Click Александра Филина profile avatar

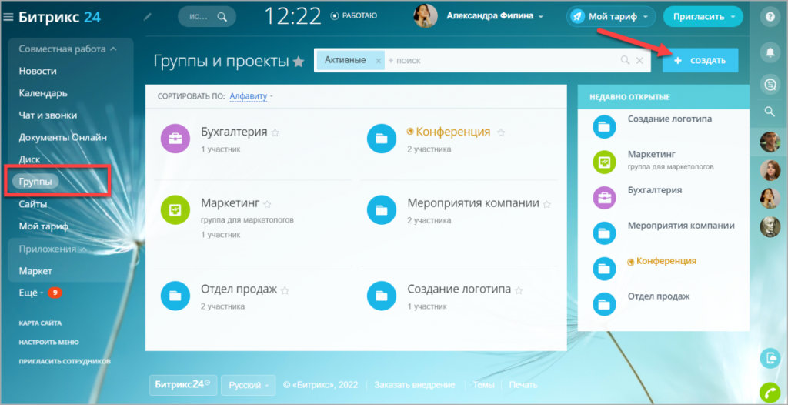425,16
